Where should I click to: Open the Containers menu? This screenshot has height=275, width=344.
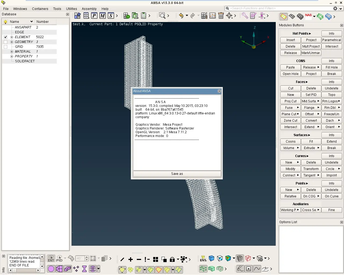[40, 9]
